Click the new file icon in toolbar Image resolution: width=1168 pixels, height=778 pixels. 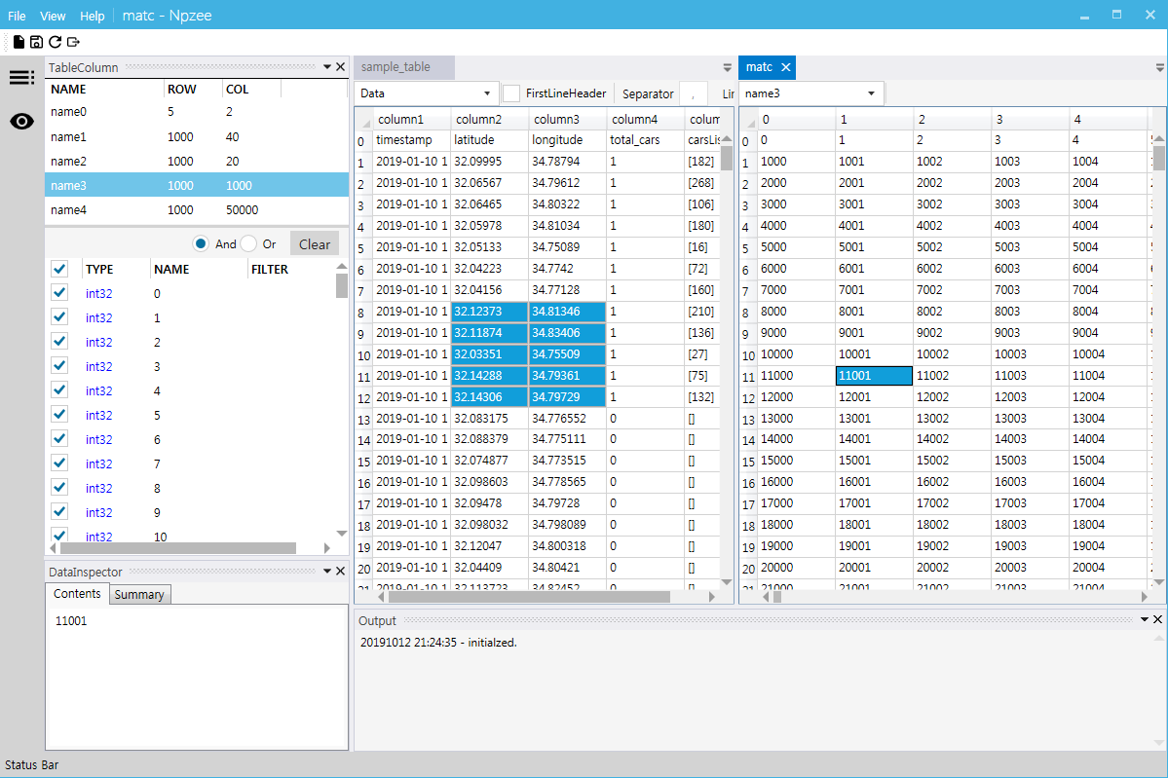pos(19,42)
